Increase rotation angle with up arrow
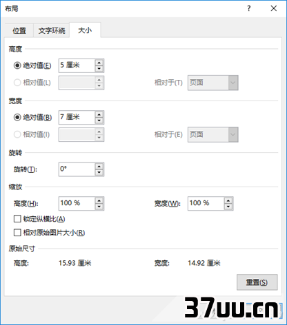The width and height of the screenshot is (287, 325). [99, 167]
